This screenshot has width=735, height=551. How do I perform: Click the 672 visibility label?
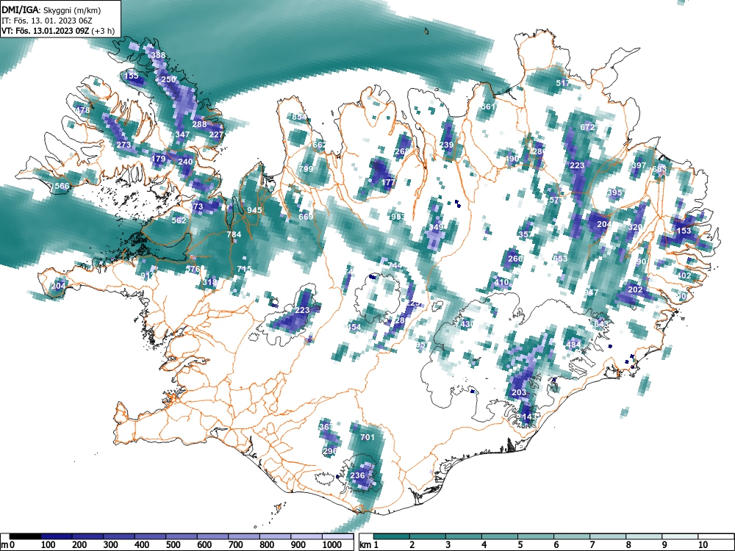tap(587, 127)
